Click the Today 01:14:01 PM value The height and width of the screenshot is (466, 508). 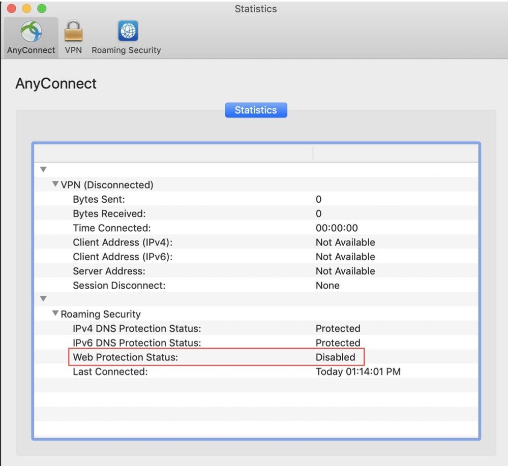358,371
